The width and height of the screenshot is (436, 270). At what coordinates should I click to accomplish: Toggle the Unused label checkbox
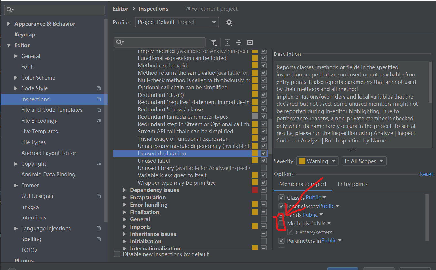pos(263,161)
